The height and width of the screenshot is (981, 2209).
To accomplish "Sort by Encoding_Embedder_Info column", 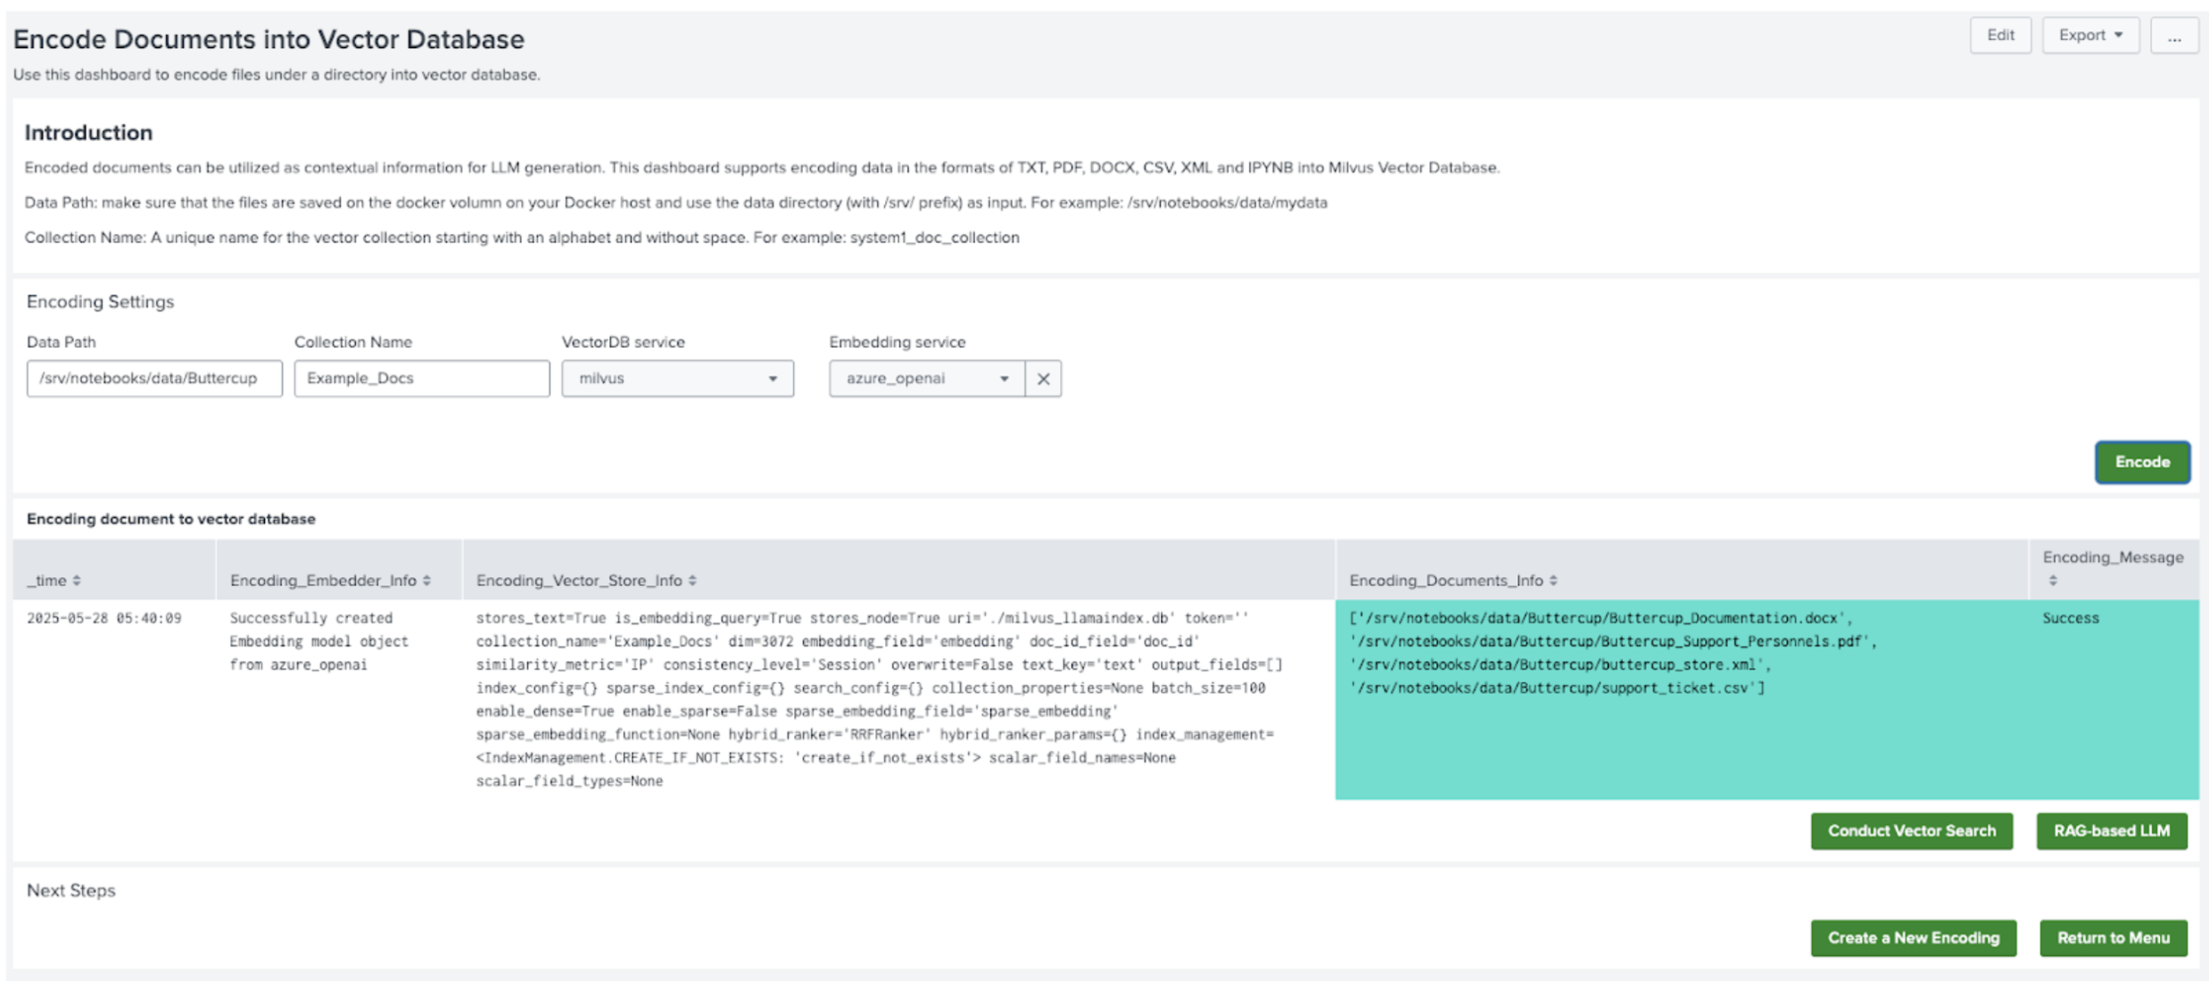I will pos(330,581).
